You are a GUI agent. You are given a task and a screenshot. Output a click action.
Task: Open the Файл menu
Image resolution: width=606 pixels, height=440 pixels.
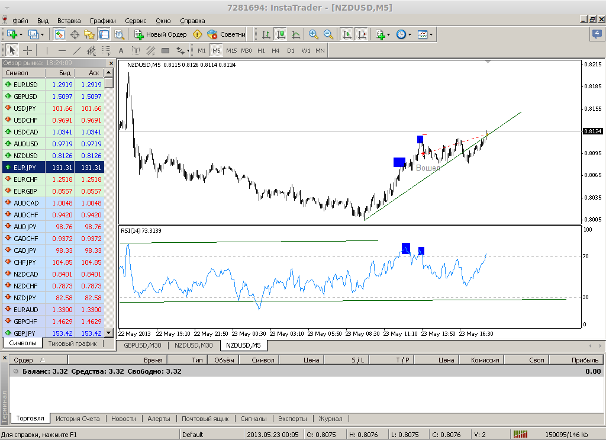point(20,21)
